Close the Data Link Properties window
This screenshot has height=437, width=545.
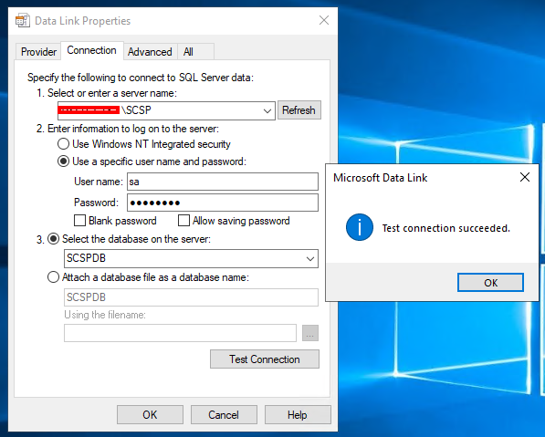[x=324, y=20]
